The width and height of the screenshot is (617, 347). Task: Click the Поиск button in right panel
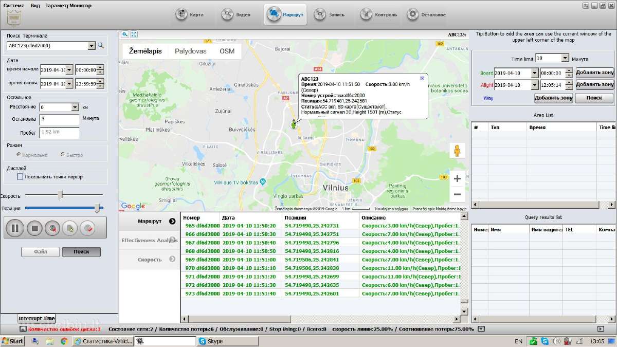[594, 98]
